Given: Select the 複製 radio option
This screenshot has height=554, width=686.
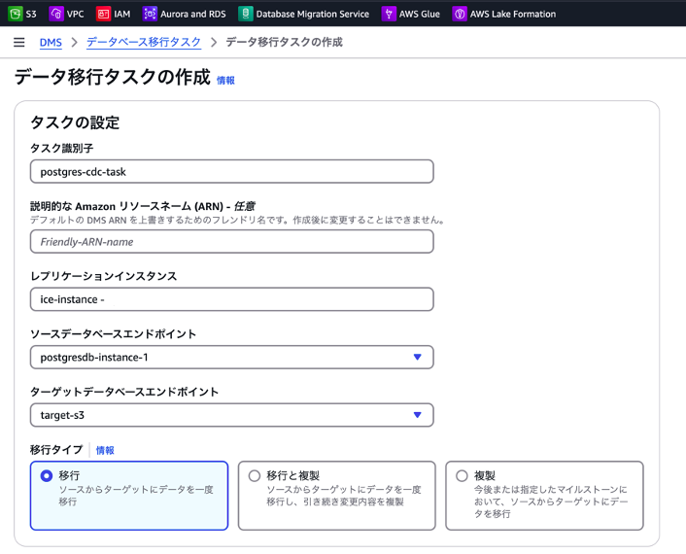Looking at the screenshot, I should tap(462, 475).
